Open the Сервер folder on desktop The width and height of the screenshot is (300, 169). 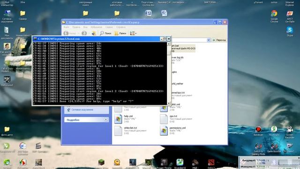pos(22,15)
